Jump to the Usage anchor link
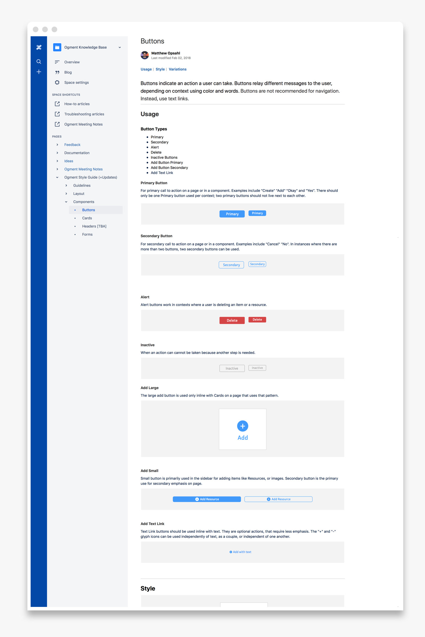 146,69
